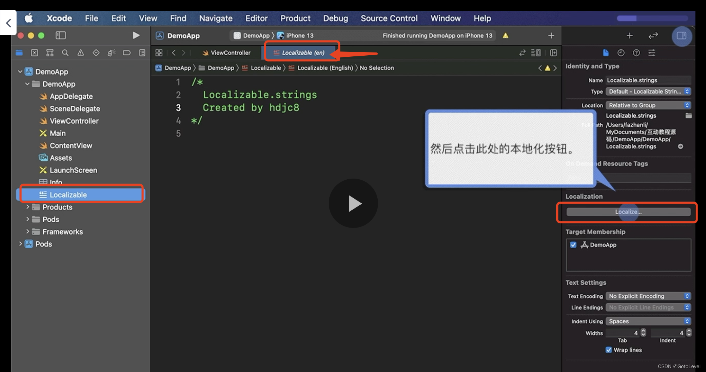Viewport: 706px width, 372px height.
Task: Play the video with the center play button
Action: click(x=353, y=203)
